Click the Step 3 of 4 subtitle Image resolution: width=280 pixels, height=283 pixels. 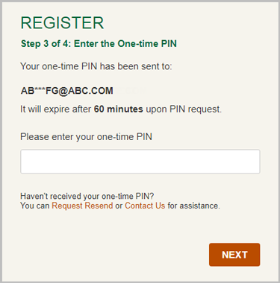(99, 44)
